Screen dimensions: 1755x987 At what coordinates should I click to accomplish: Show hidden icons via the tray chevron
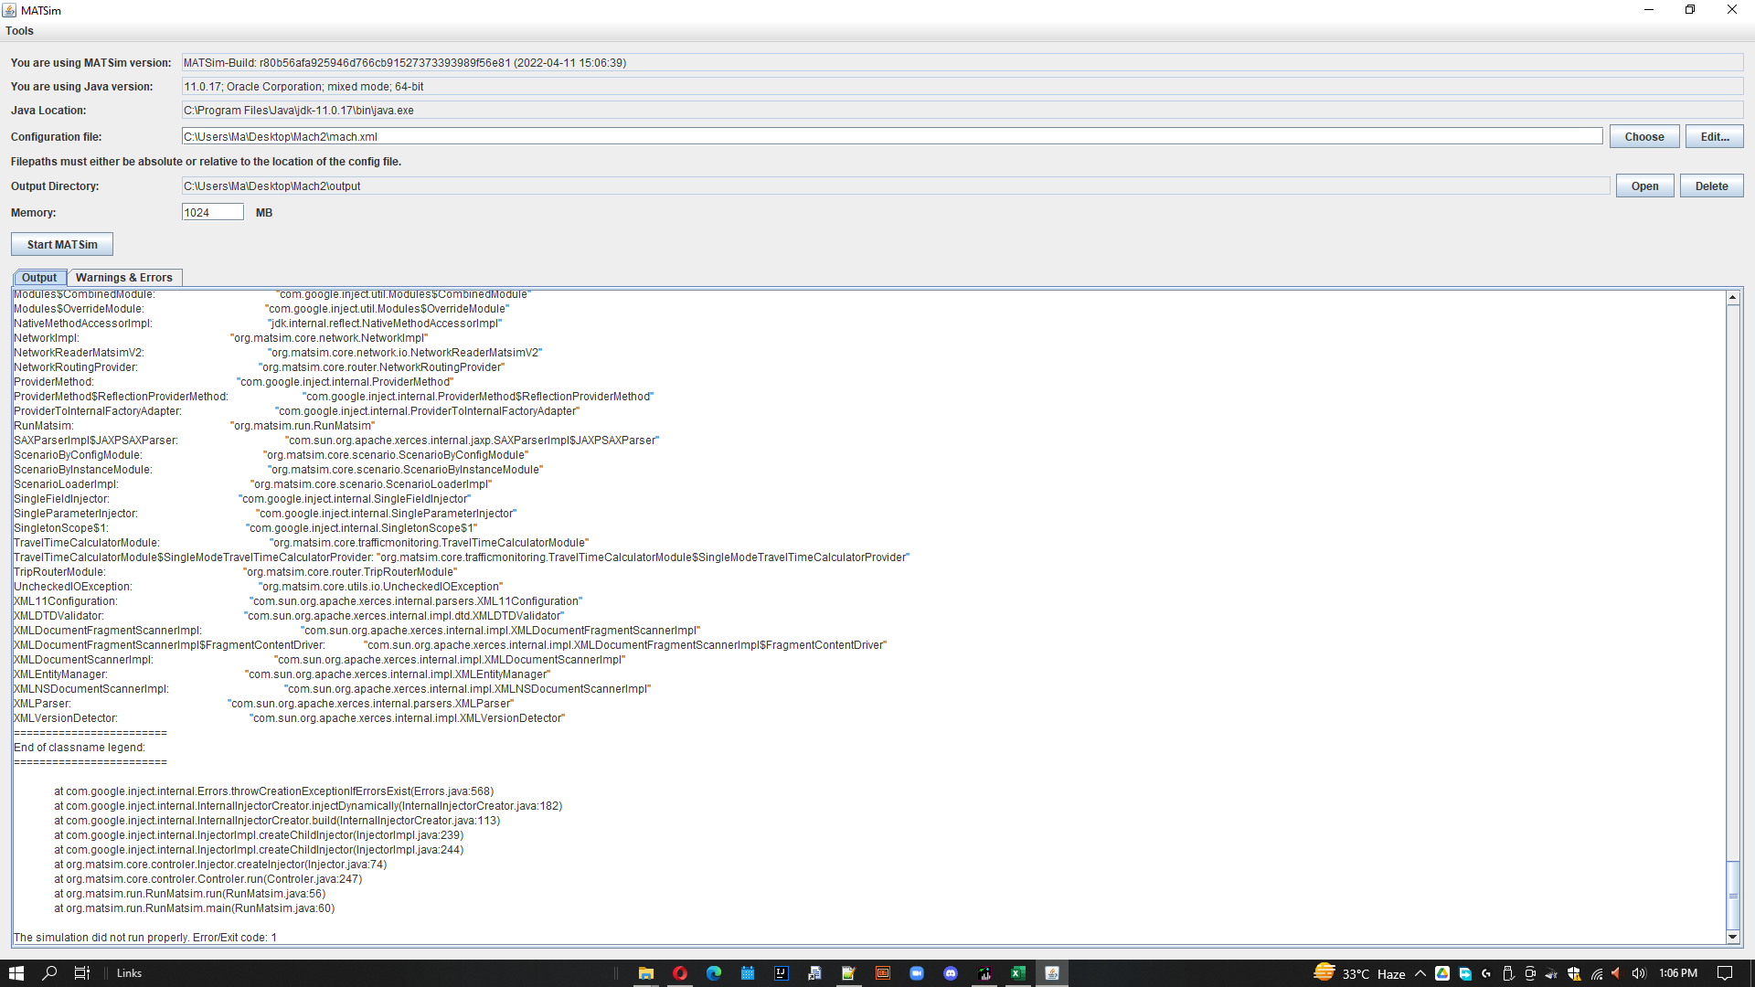pos(1420,972)
